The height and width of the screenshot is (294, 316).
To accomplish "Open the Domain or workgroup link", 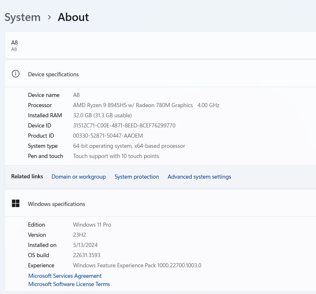I will pyautogui.click(x=78, y=177).
